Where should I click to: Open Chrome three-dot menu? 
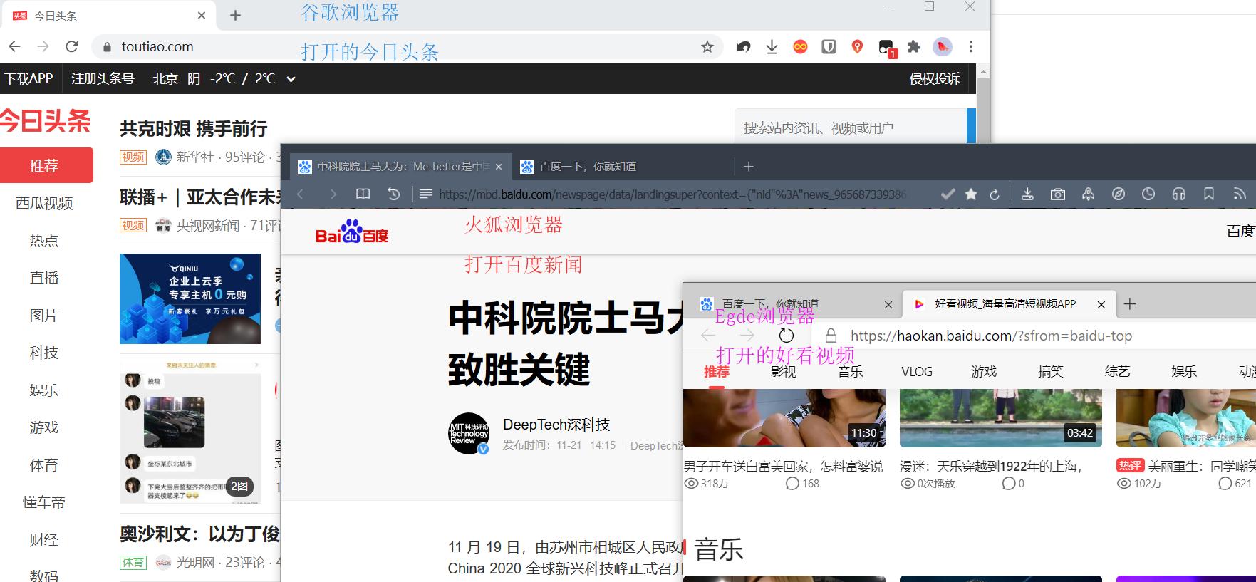click(970, 46)
